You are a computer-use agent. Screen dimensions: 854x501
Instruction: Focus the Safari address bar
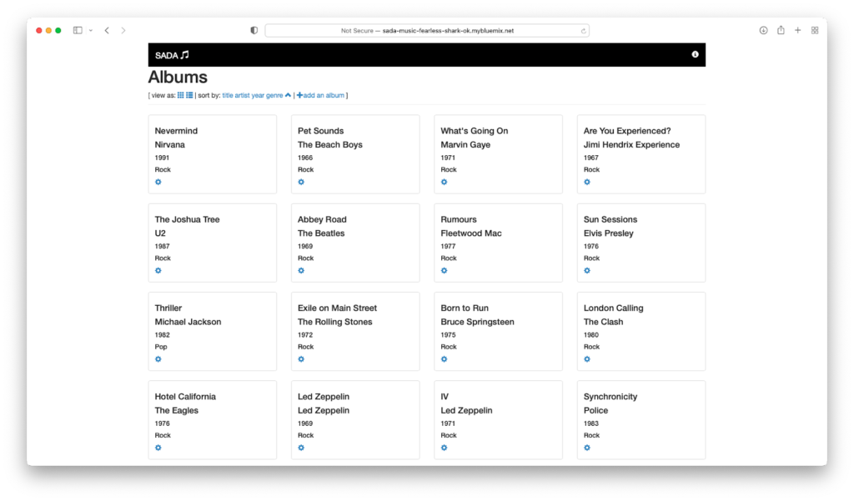427,31
